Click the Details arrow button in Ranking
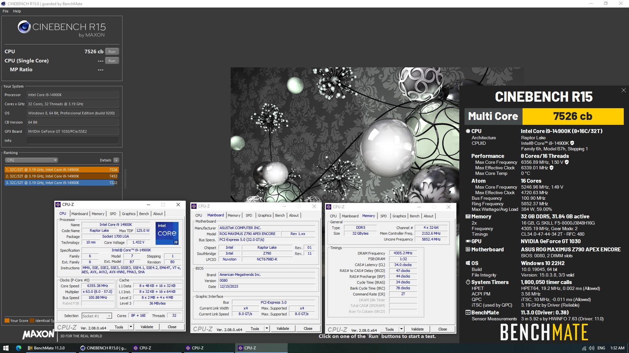The image size is (629, 353). point(116,160)
